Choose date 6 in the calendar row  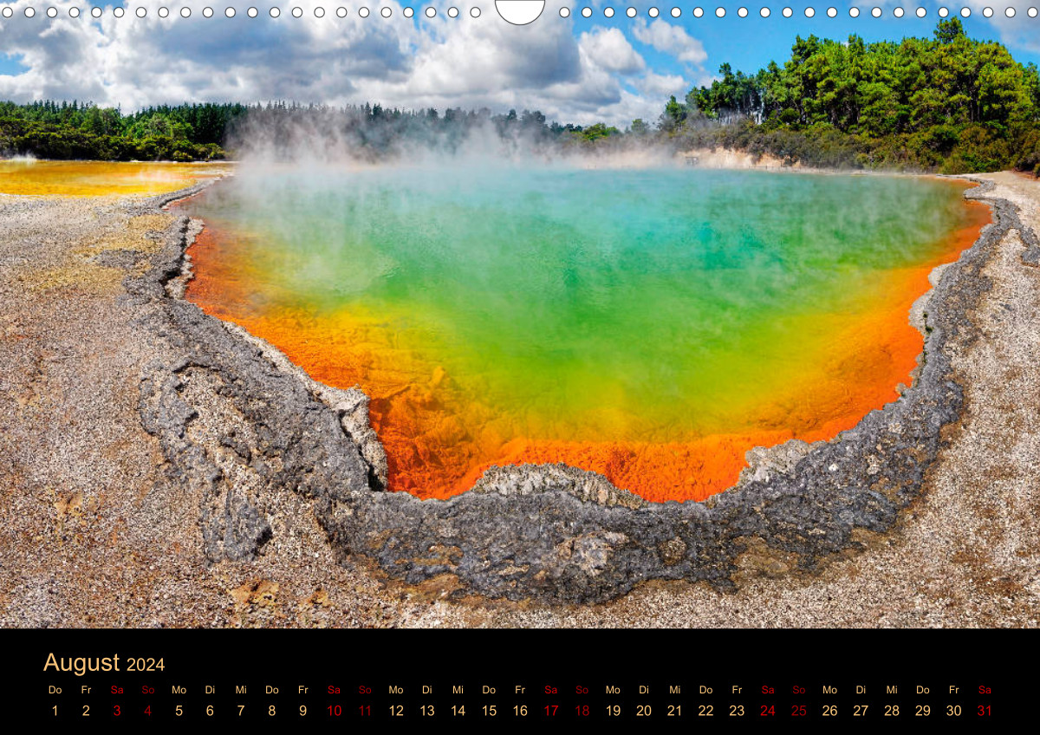click(x=210, y=711)
